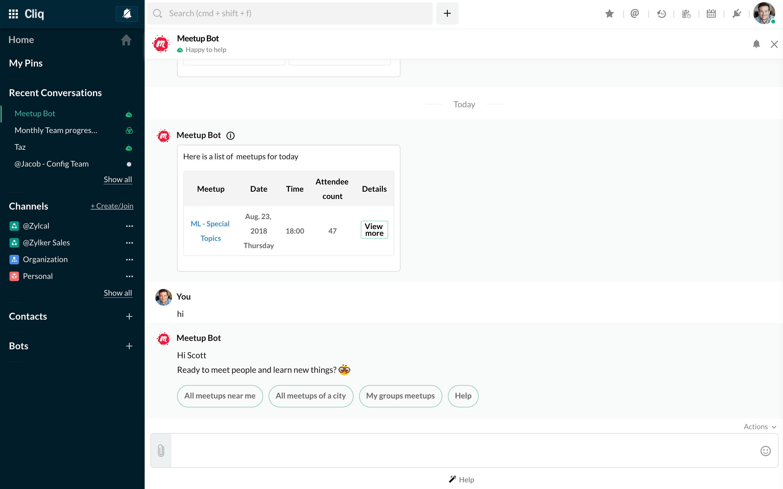Expand the Actions dropdown
This screenshot has width=783, height=489.
coord(760,427)
